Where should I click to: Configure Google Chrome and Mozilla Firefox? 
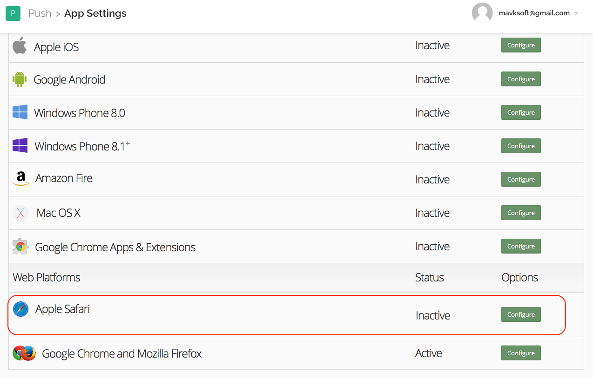click(x=521, y=353)
